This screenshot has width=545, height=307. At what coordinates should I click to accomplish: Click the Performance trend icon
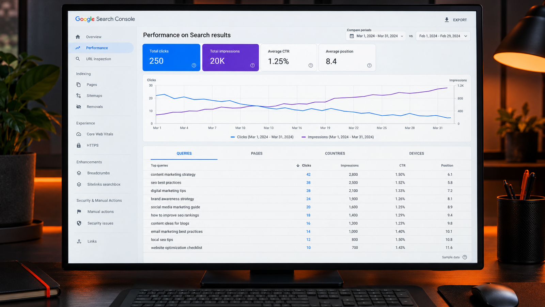pos(78,48)
